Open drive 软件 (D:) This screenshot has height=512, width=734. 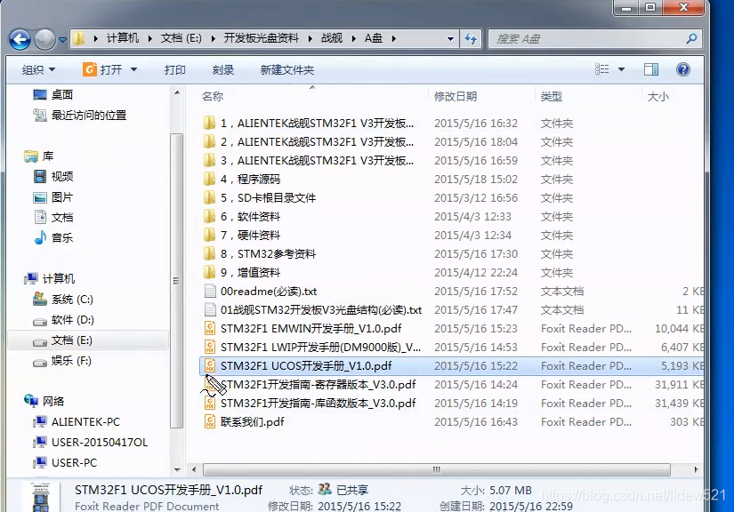(73, 320)
